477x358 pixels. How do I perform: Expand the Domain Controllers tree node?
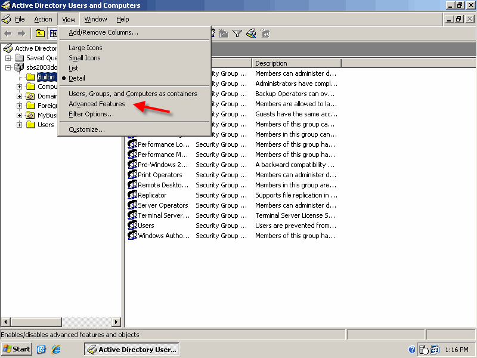point(19,96)
